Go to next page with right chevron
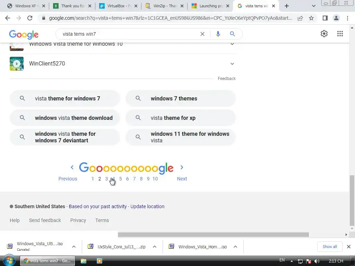Image resolution: width=355 pixels, height=266 pixels. (x=182, y=167)
